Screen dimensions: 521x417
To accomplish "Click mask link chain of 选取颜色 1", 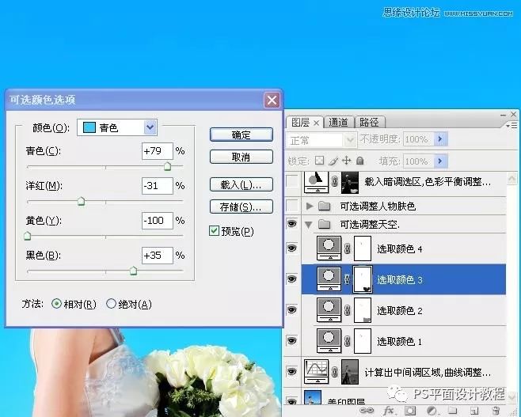I will click(348, 341).
